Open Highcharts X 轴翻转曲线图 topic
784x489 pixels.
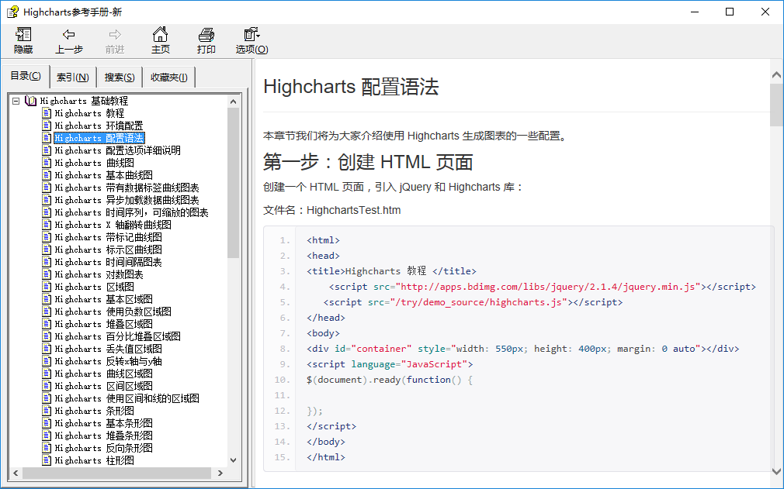point(113,225)
